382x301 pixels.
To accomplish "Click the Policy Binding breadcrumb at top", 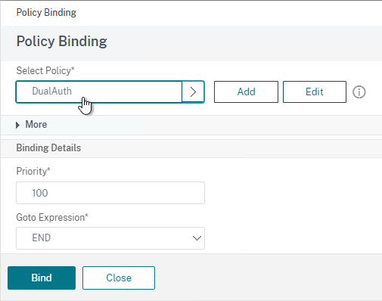I will click(46, 13).
